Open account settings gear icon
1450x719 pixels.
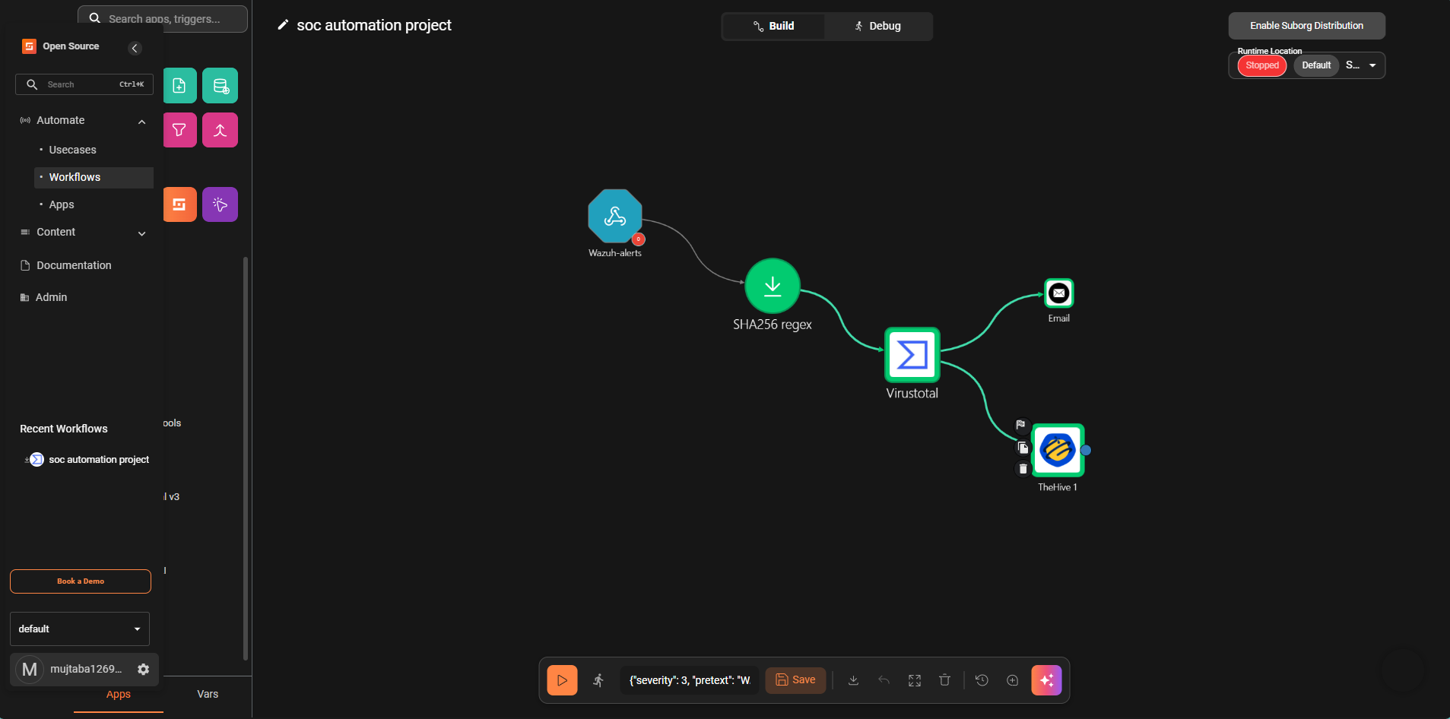143,669
